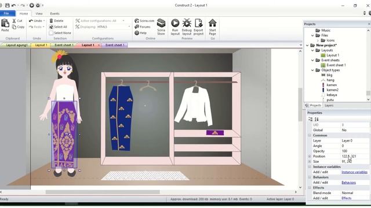The height and width of the screenshot is (208, 371).
Task: Select the kamen object type
Action: [x=332, y=85]
